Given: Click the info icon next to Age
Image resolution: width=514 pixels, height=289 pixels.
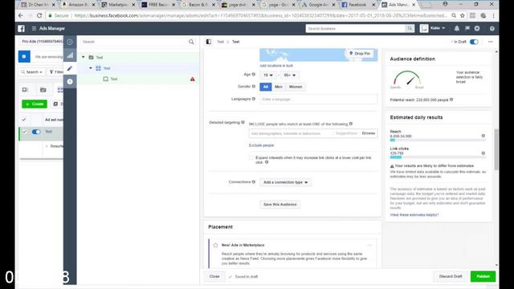Looking at the screenshot, I should (x=254, y=75).
